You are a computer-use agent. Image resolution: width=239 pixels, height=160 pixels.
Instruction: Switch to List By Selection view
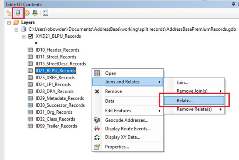coord(35,13)
